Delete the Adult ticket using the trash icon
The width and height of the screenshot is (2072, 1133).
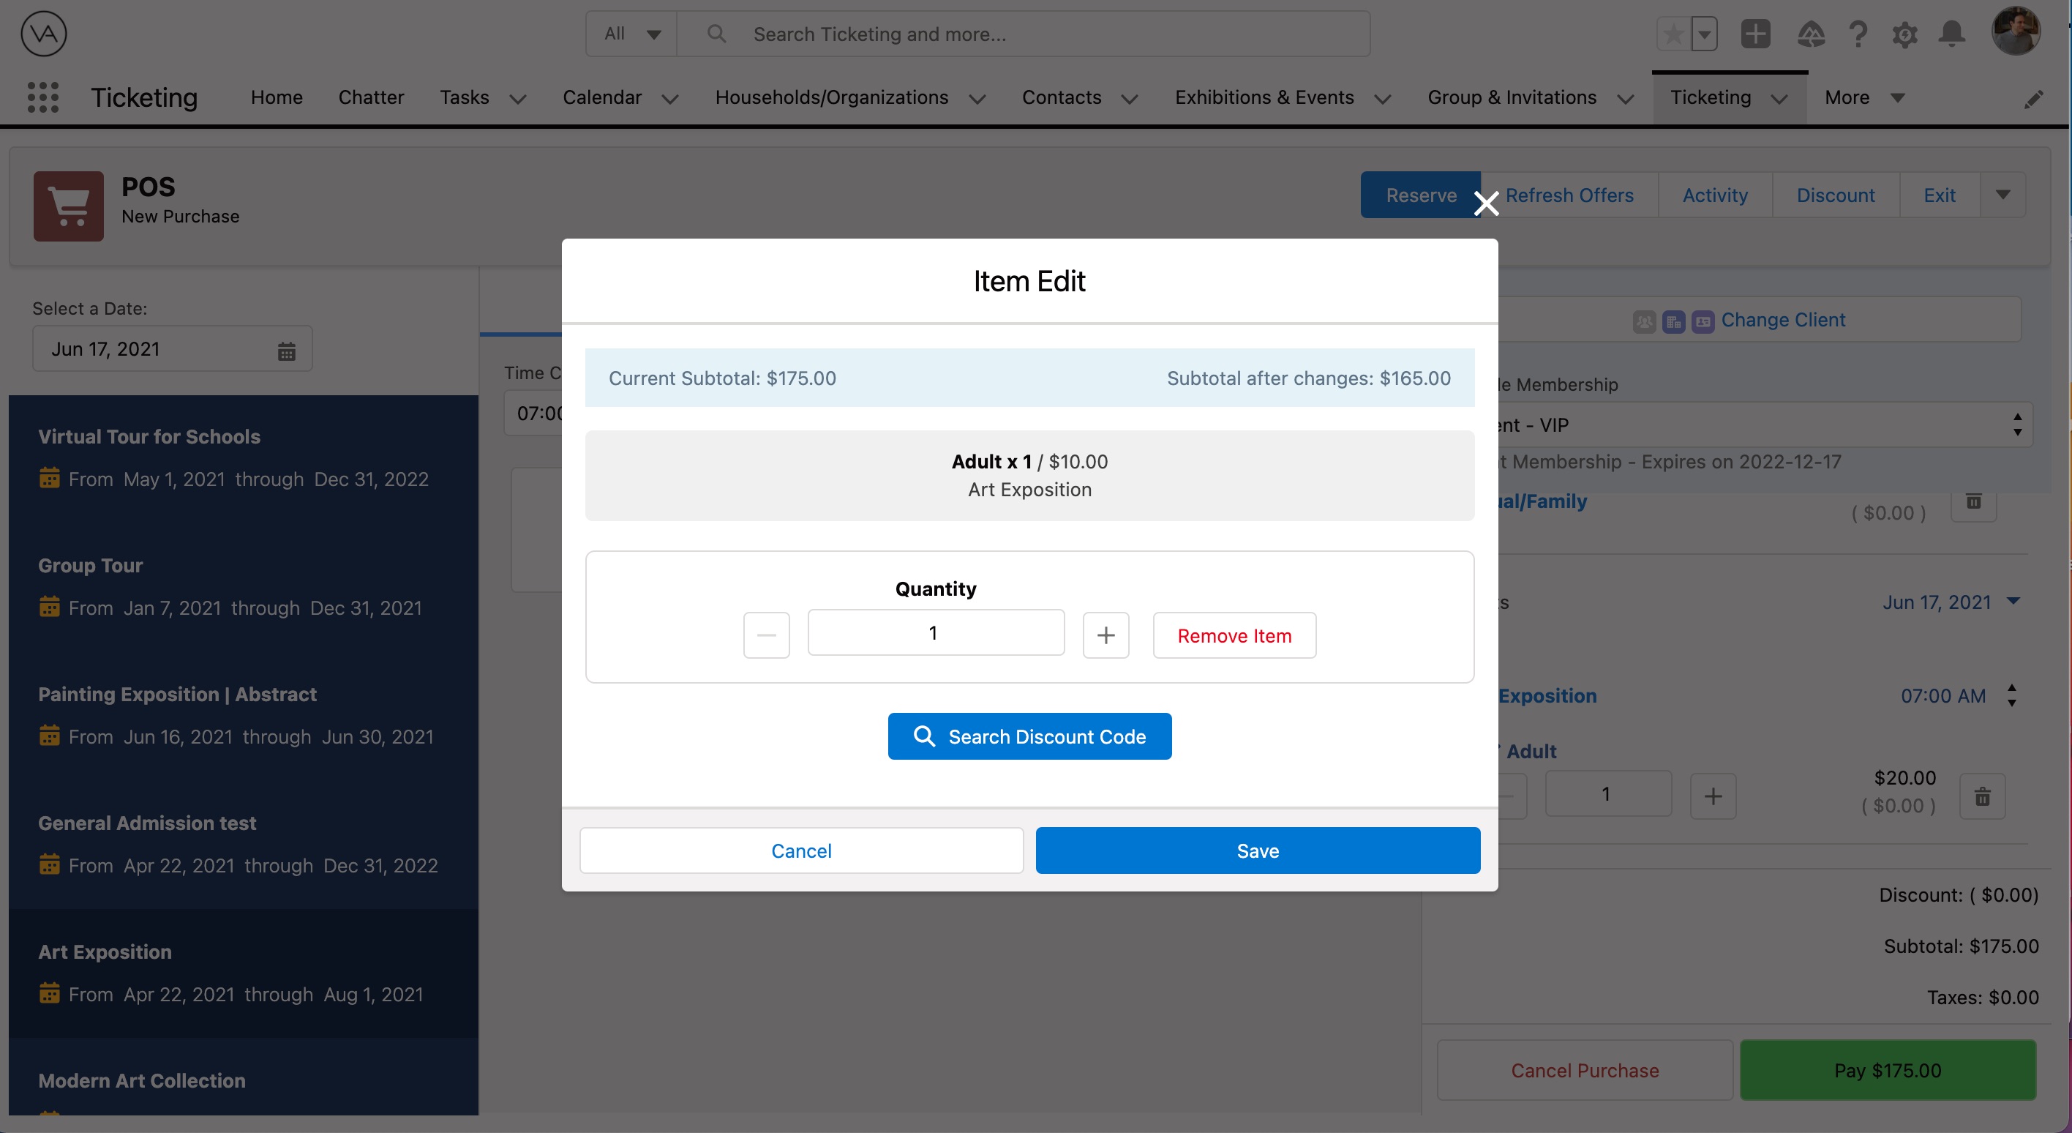click(1983, 796)
